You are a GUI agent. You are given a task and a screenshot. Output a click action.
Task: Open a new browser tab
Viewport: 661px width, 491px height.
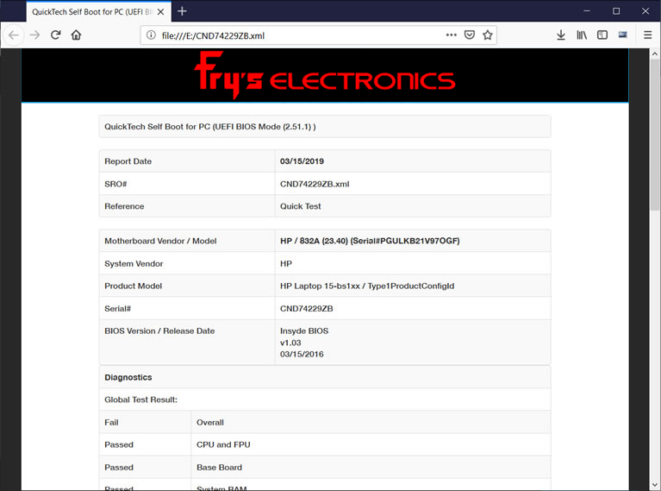coord(182,12)
